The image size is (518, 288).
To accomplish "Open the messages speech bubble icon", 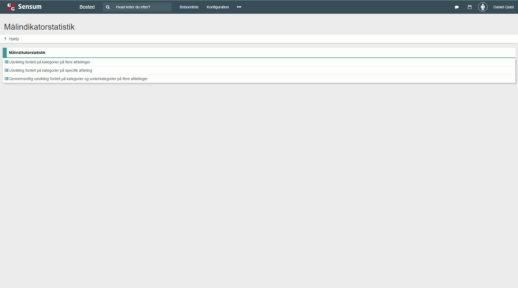I will (457, 7).
